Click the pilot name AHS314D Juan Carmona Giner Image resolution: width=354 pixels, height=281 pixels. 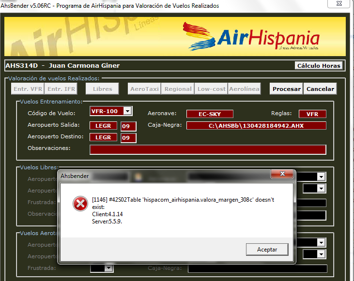(x=62, y=66)
